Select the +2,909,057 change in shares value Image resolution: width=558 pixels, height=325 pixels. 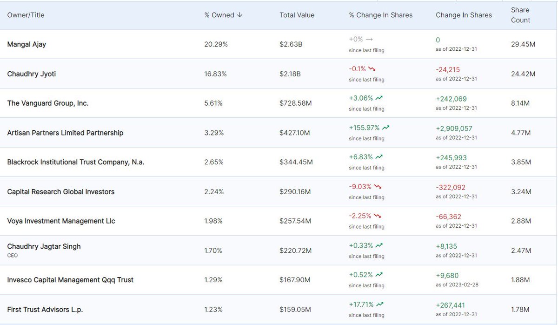pos(454,128)
